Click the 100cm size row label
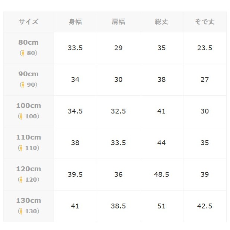This screenshot has height=230, width=230. pyautogui.click(x=29, y=106)
